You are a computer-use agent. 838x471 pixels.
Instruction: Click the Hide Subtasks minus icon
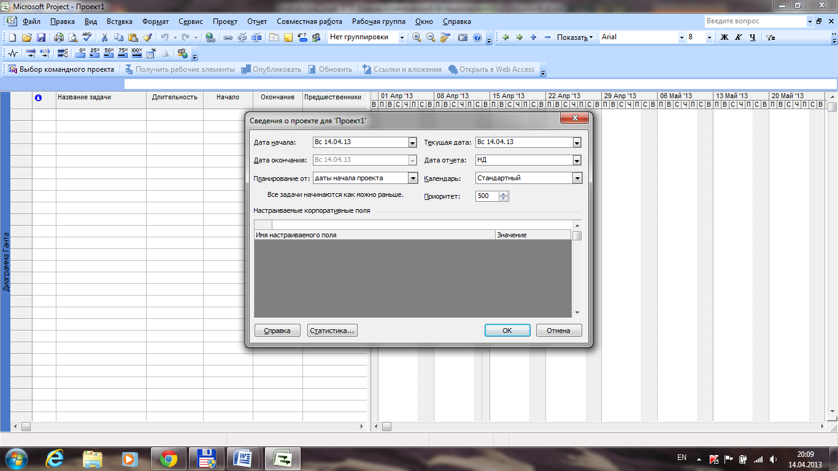547,37
